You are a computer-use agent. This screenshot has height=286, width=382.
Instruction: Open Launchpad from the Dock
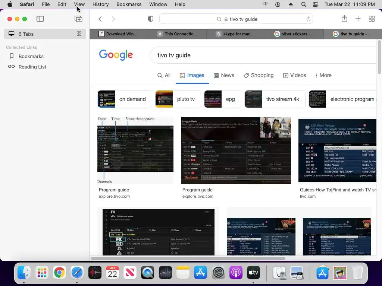pos(42,272)
